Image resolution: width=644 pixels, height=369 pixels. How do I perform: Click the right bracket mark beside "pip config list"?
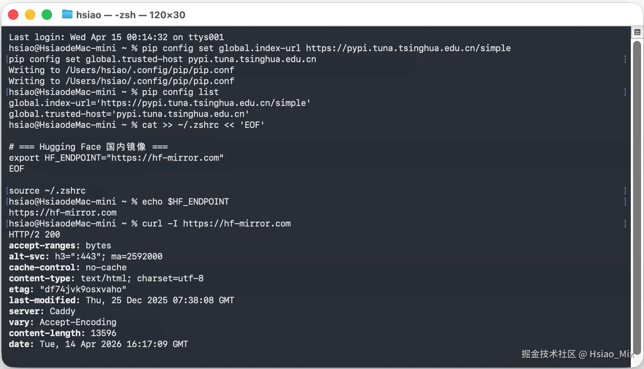[625, 92]
